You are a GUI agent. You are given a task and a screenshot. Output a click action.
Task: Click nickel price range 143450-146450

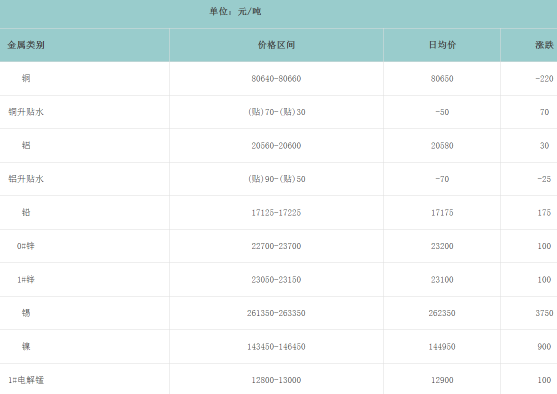276,346
